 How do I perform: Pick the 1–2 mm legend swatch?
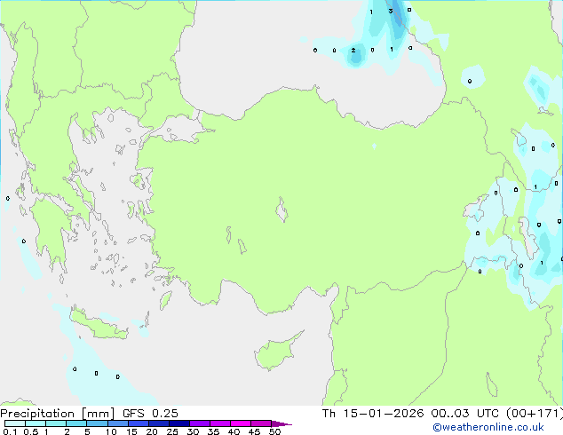tap(56, 423)
